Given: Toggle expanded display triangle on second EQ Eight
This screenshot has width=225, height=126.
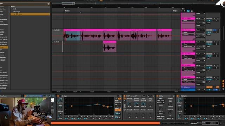Looking at the screenshot, I should [180, 96].
